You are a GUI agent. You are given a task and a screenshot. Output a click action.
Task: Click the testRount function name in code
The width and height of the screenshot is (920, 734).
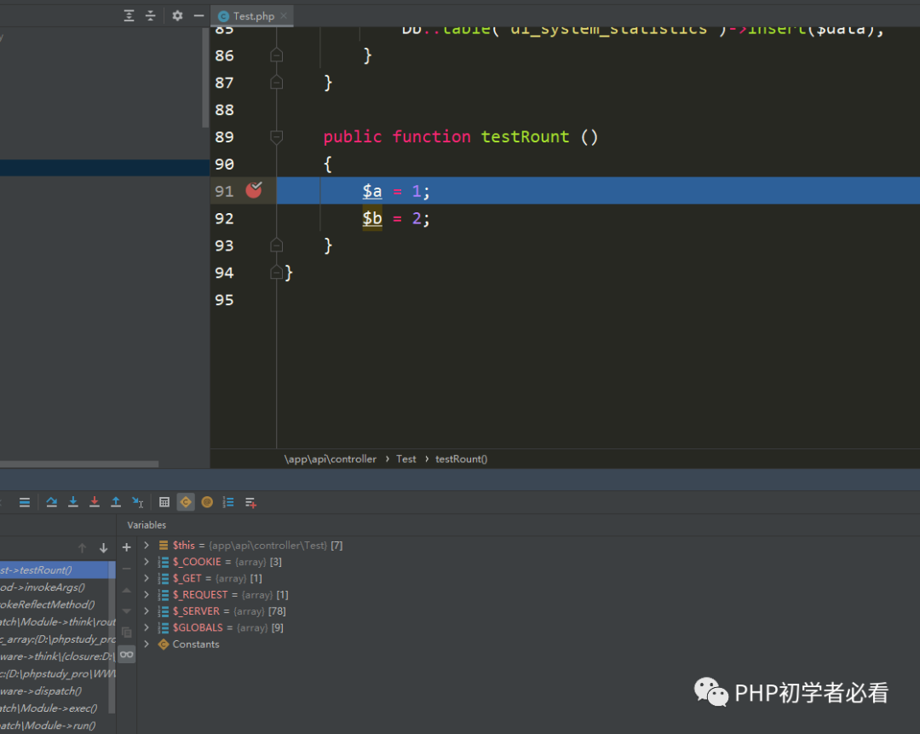[x=525, y=136]
